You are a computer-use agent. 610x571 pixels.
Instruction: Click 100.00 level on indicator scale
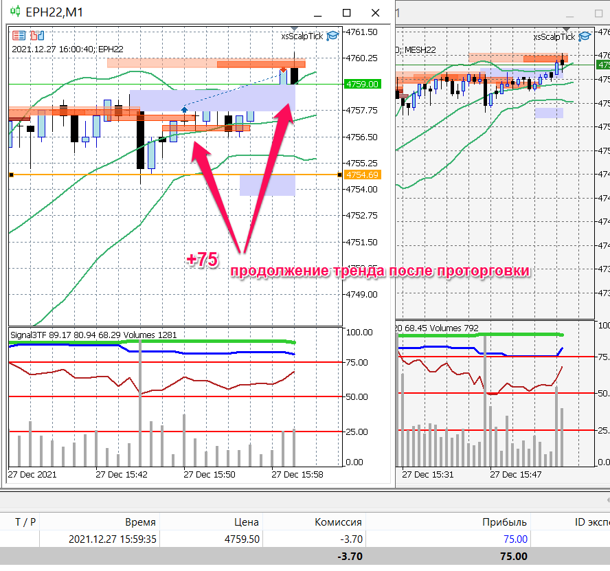[359, 332]
